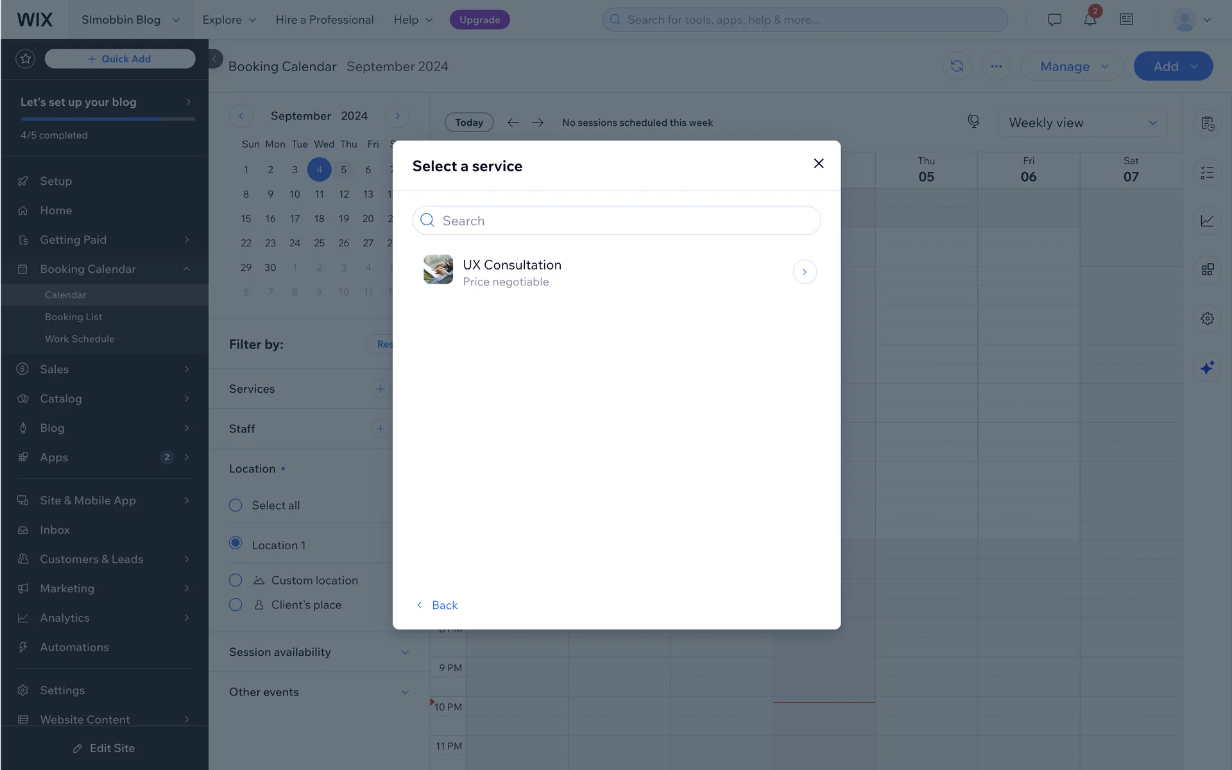Viewport: 1232px width, 770px height.
Task: Open Booking List in sidebar
Action: tap(74, 317)
